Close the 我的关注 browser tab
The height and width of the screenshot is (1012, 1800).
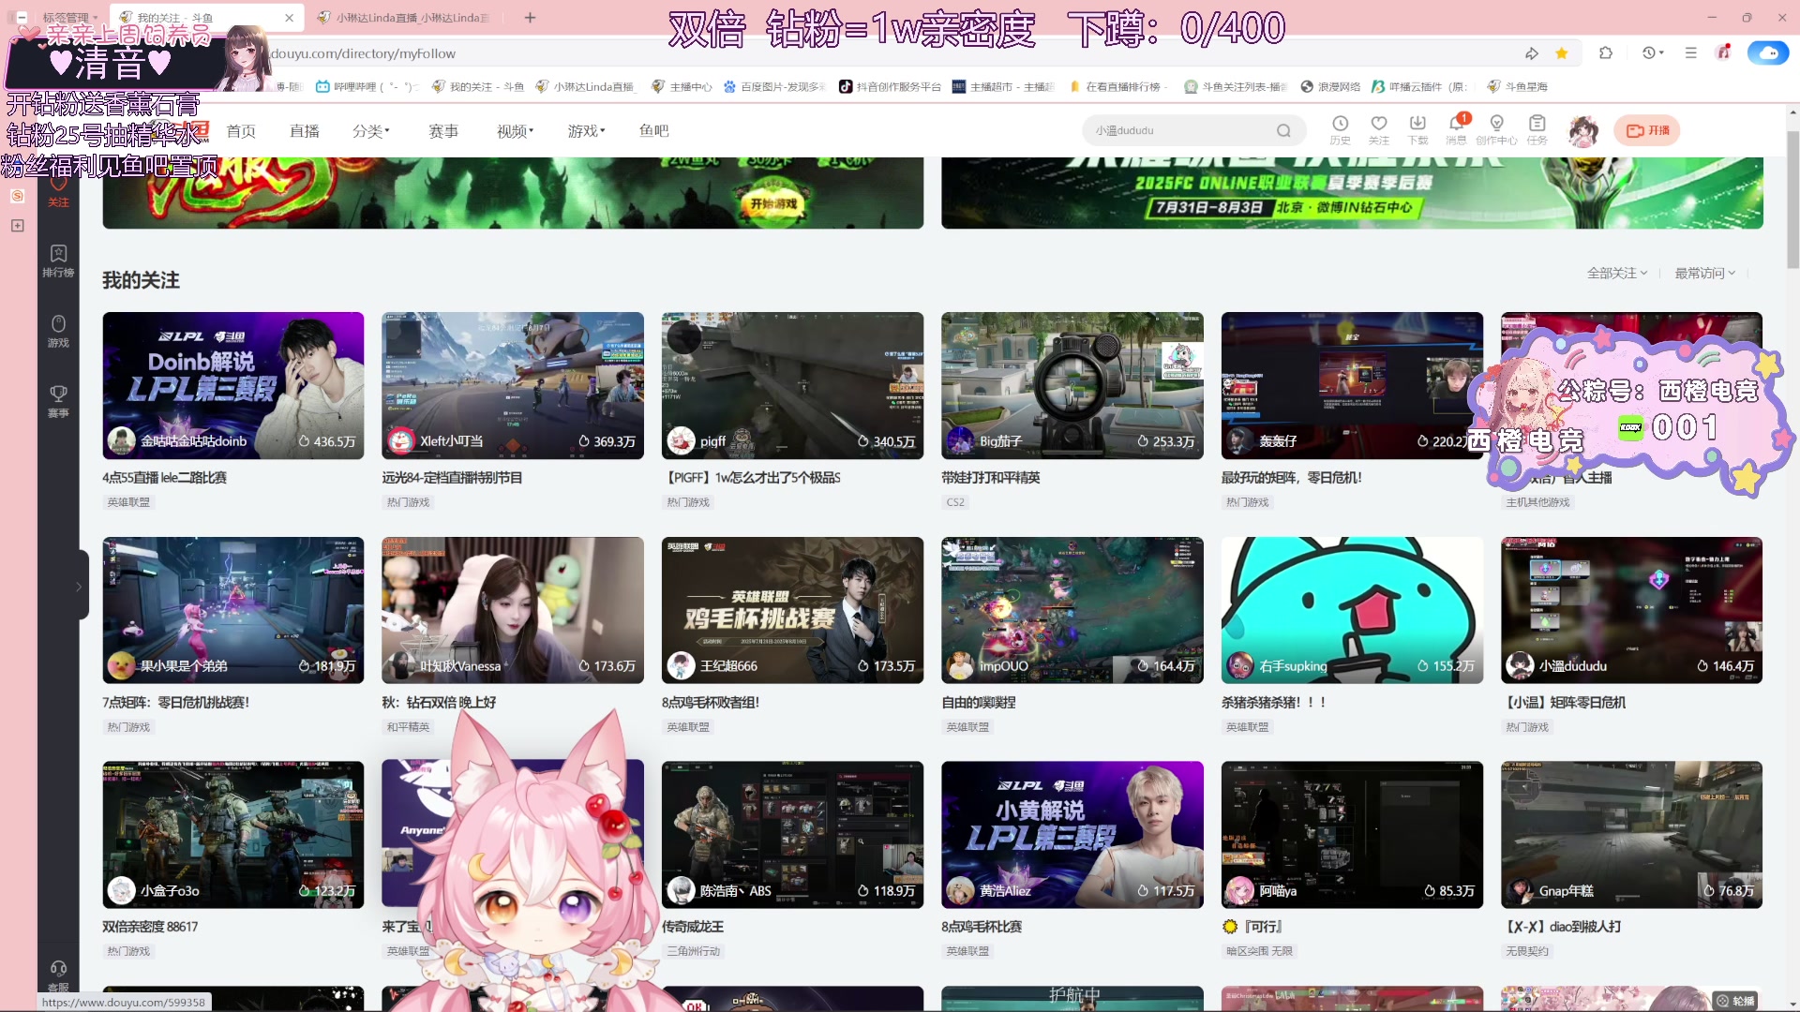289,17
